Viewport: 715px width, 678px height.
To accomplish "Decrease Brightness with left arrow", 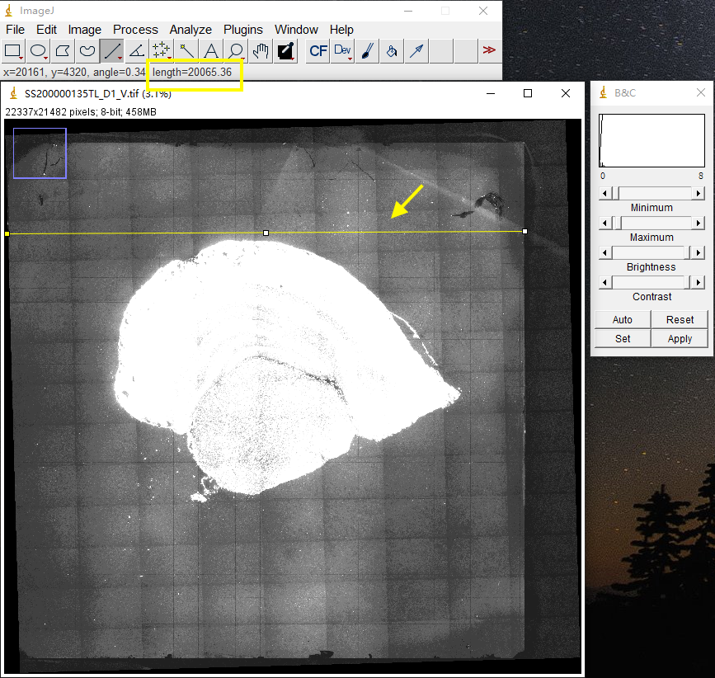I will (x=605, y=252).
